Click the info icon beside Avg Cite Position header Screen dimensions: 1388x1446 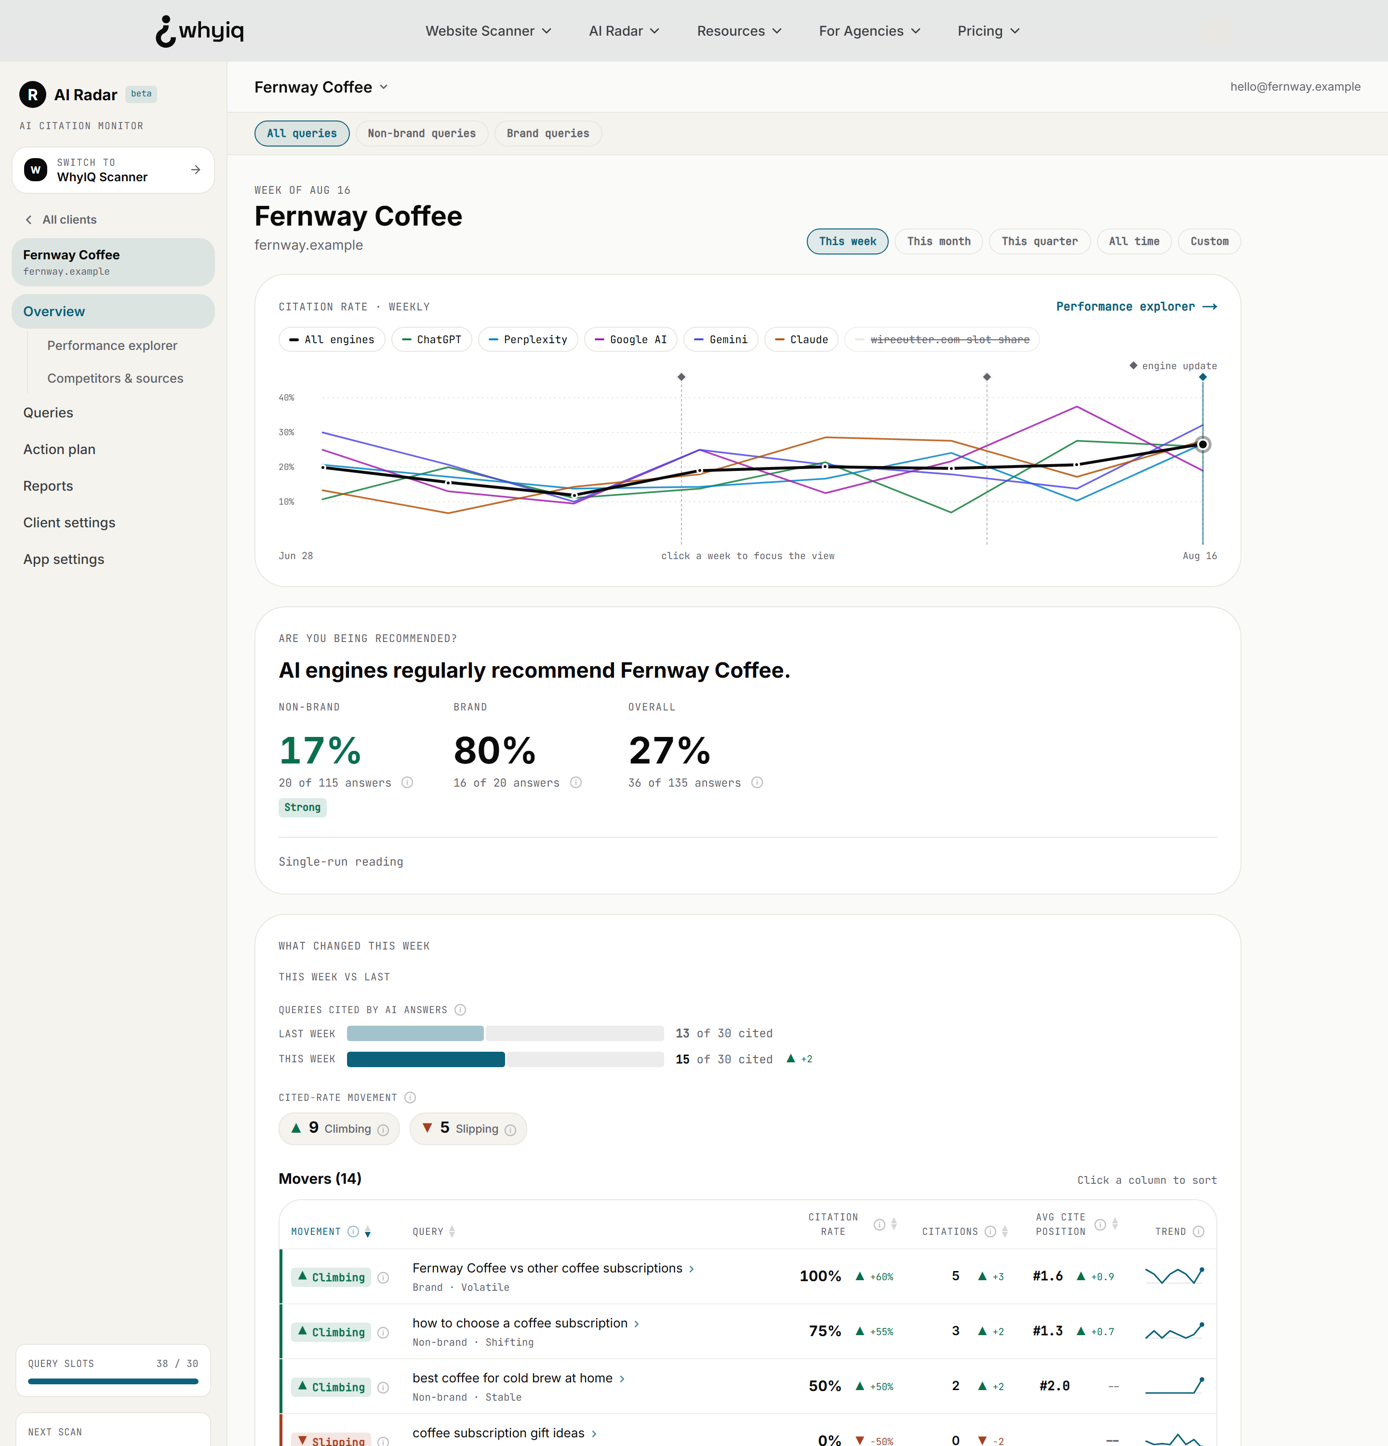pos(1100,1225)
